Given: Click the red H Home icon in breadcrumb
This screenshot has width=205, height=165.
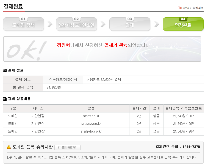Looking at the screenshot, I should [x=179, y=8].
